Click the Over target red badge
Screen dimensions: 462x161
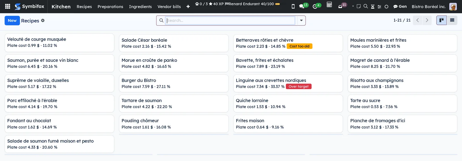299,87
